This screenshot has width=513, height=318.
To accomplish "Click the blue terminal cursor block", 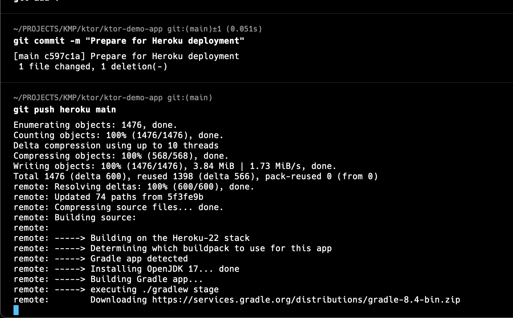I will (16, 310).
